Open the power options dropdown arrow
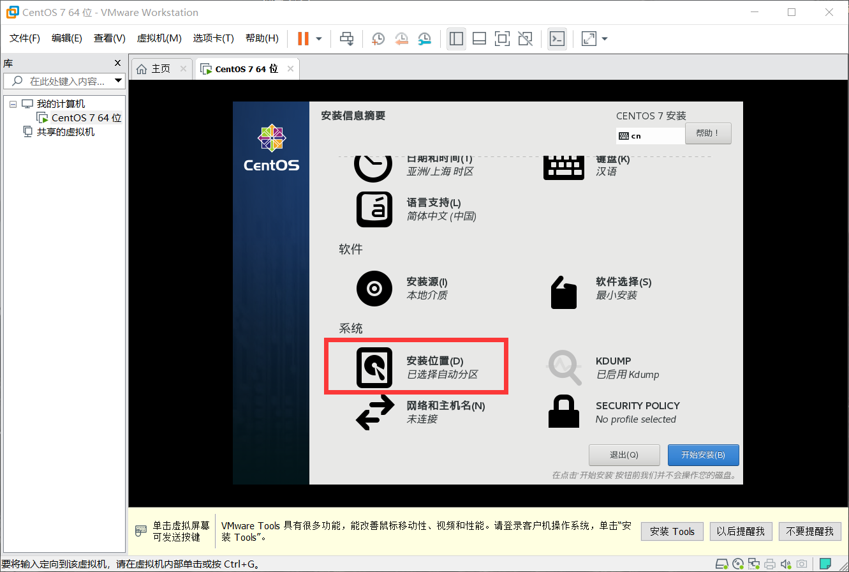 tap(319, 39)
